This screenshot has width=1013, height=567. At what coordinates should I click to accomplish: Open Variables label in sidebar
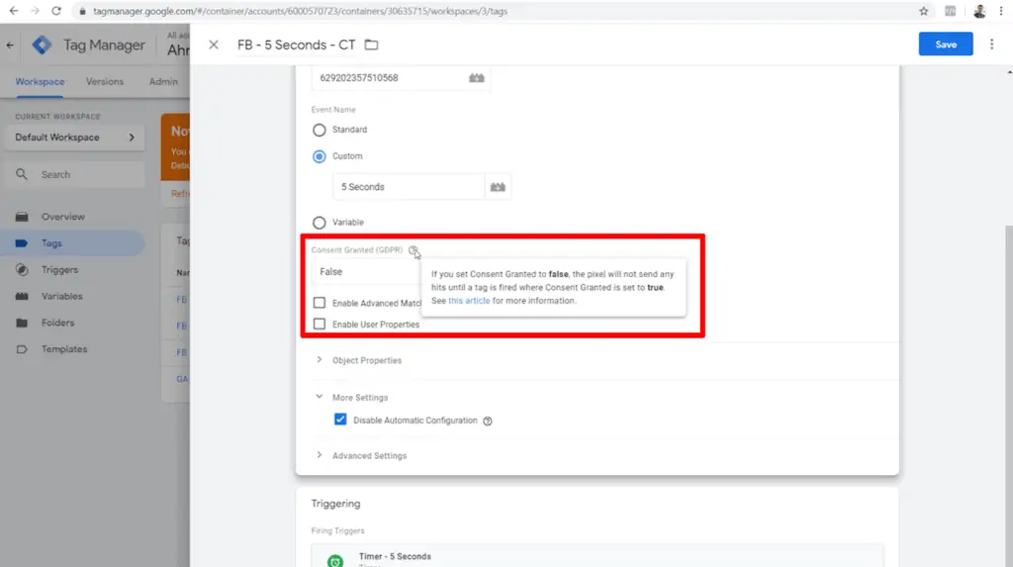tap(62, 296)
